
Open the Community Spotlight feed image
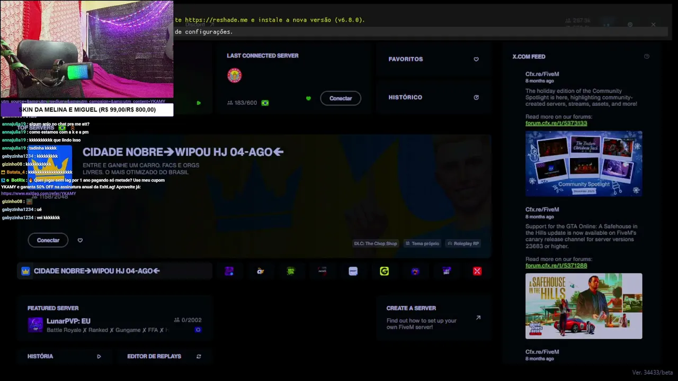coord(584,164)
